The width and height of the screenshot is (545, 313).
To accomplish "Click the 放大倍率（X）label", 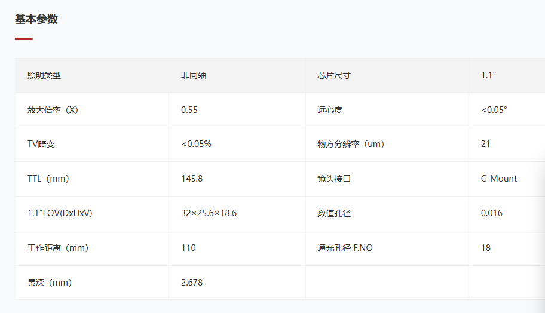I will (x=53, y=110).
